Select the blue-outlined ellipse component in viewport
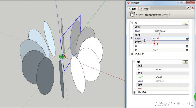Screen dimensions: 196x108 coord(75,38)
